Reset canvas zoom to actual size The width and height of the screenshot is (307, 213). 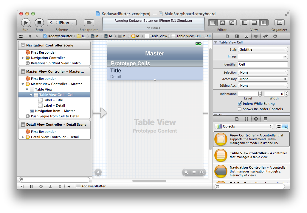coord(194,172)
